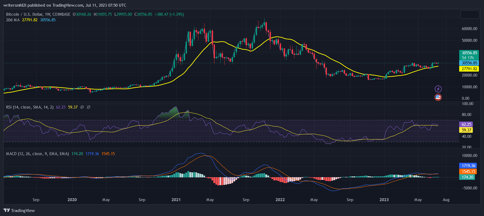This screenshot has height=216, width=484.
Task: Click the US flag economic event icon
Action: coord(438,97)
